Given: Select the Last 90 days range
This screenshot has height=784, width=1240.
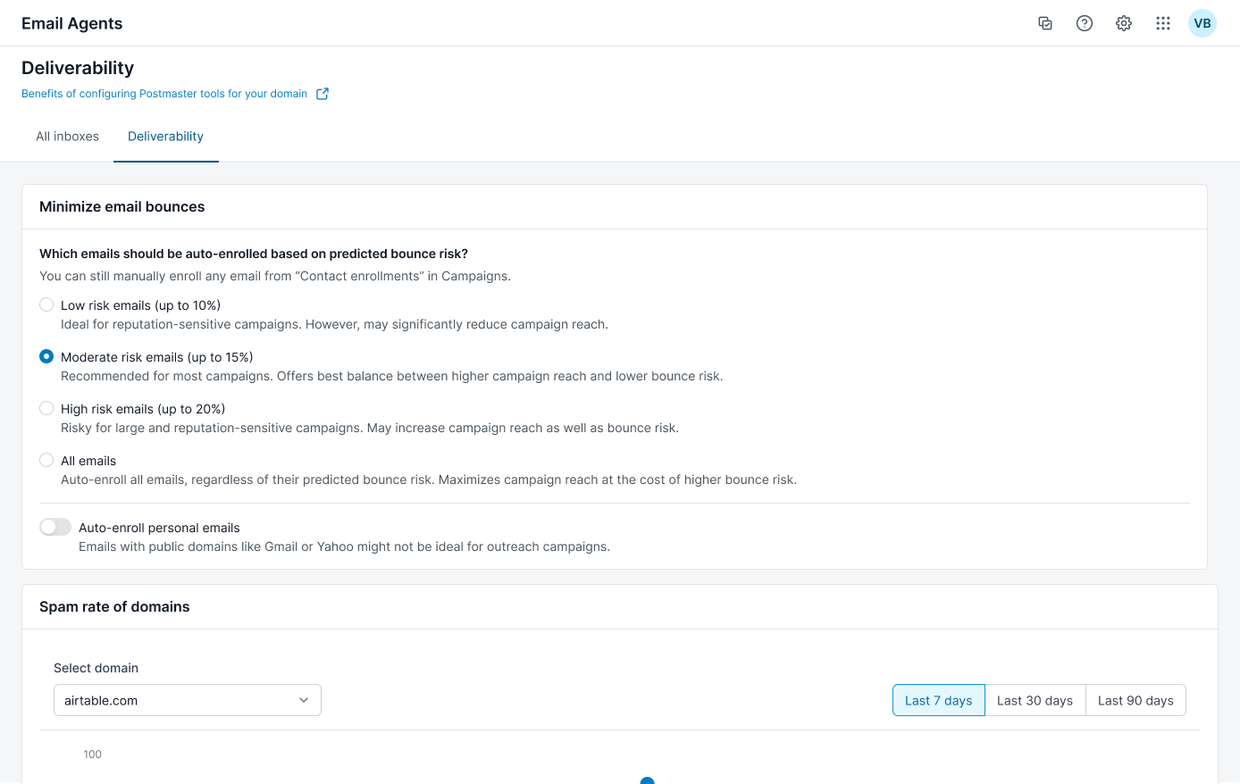Looking at the screenshot, I should pos(1135,700).
